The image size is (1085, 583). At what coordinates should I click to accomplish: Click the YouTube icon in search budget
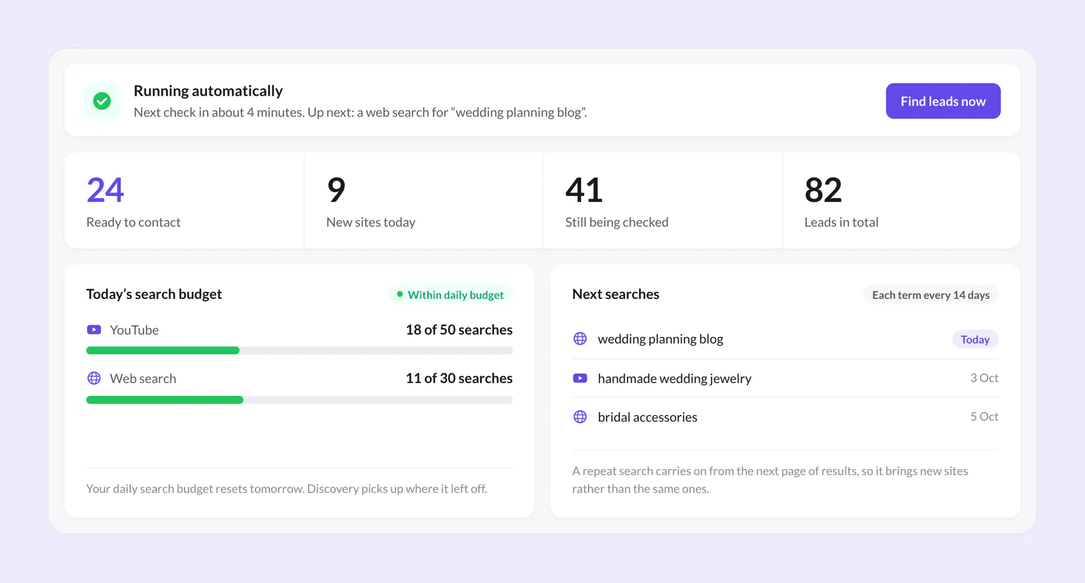(94, 329)
